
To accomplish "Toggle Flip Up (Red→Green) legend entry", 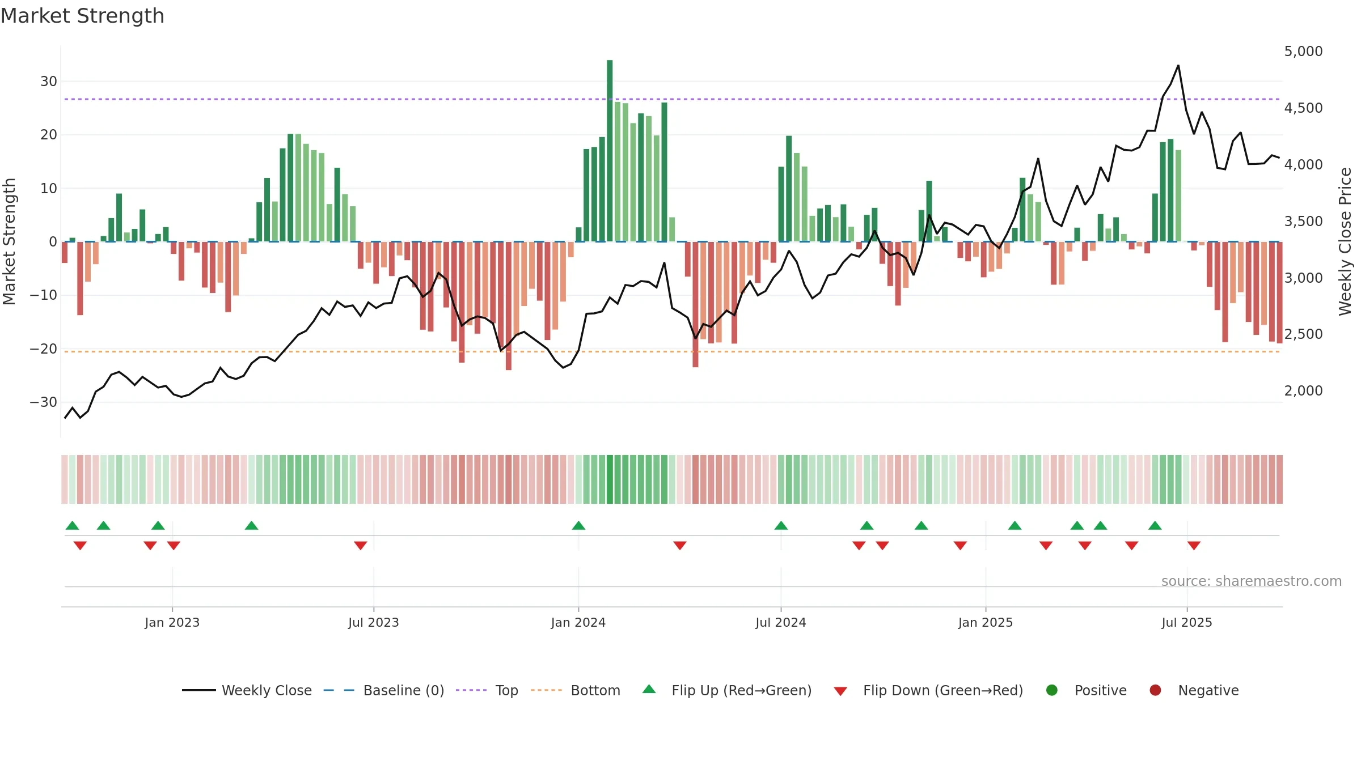I will (x=727, y=690).
